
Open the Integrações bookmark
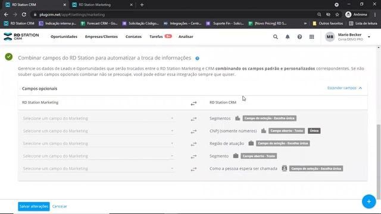pos(183,24)
